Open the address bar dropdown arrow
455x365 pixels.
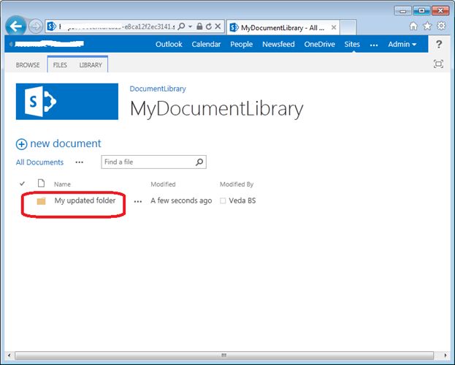point(190,27)
